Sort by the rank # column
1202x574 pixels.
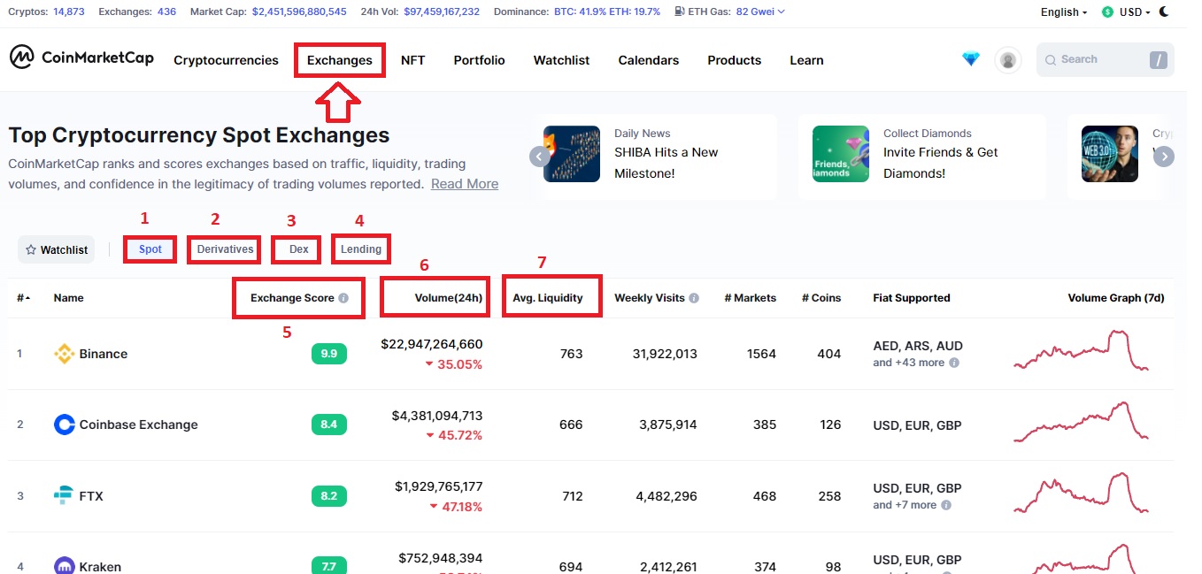click(x=23, y=298)
